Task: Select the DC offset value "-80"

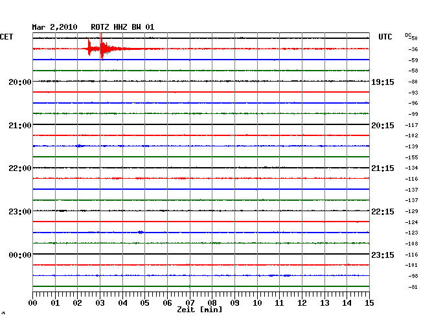Action: coord(413,82)
